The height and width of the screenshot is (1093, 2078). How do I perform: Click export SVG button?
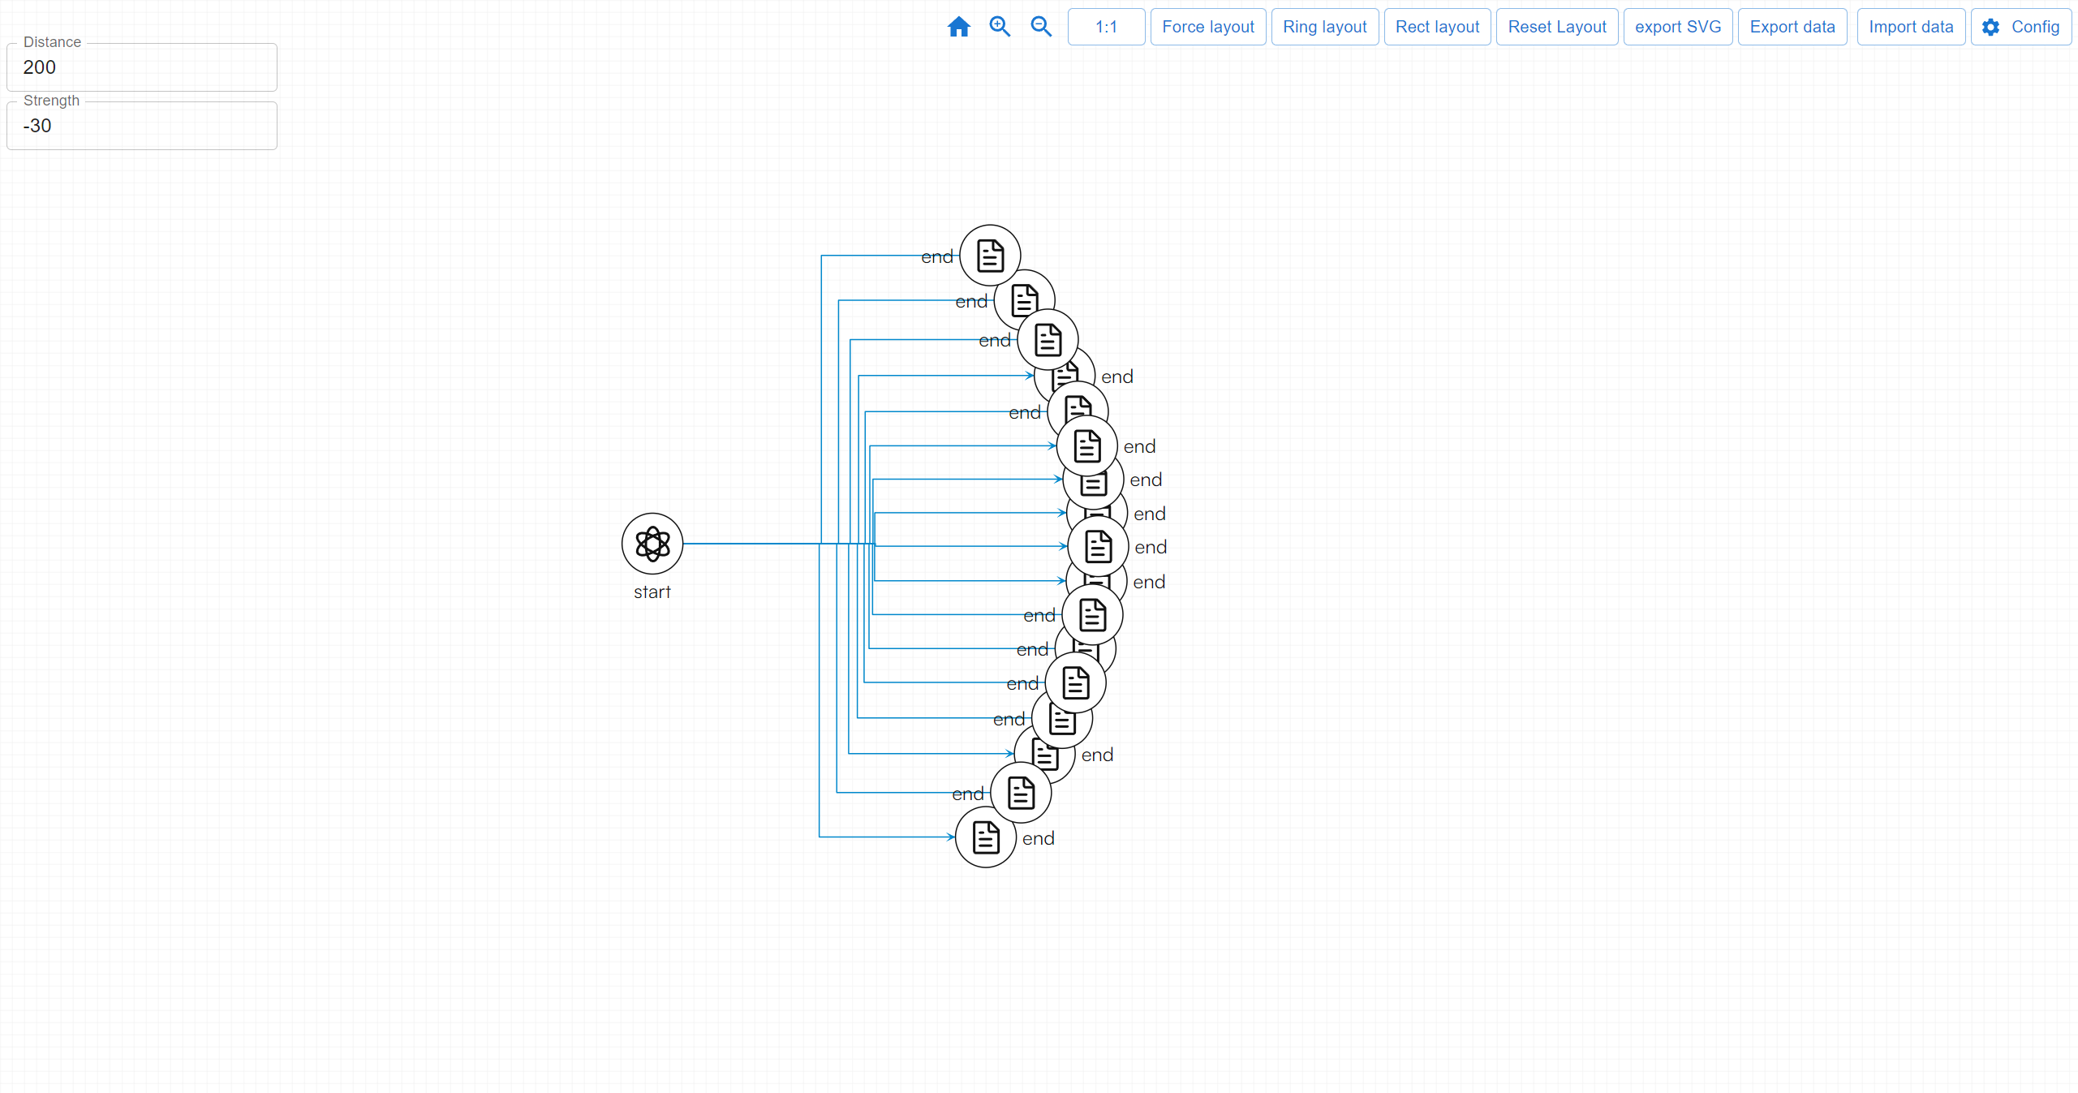click(x=1677, y=27)
